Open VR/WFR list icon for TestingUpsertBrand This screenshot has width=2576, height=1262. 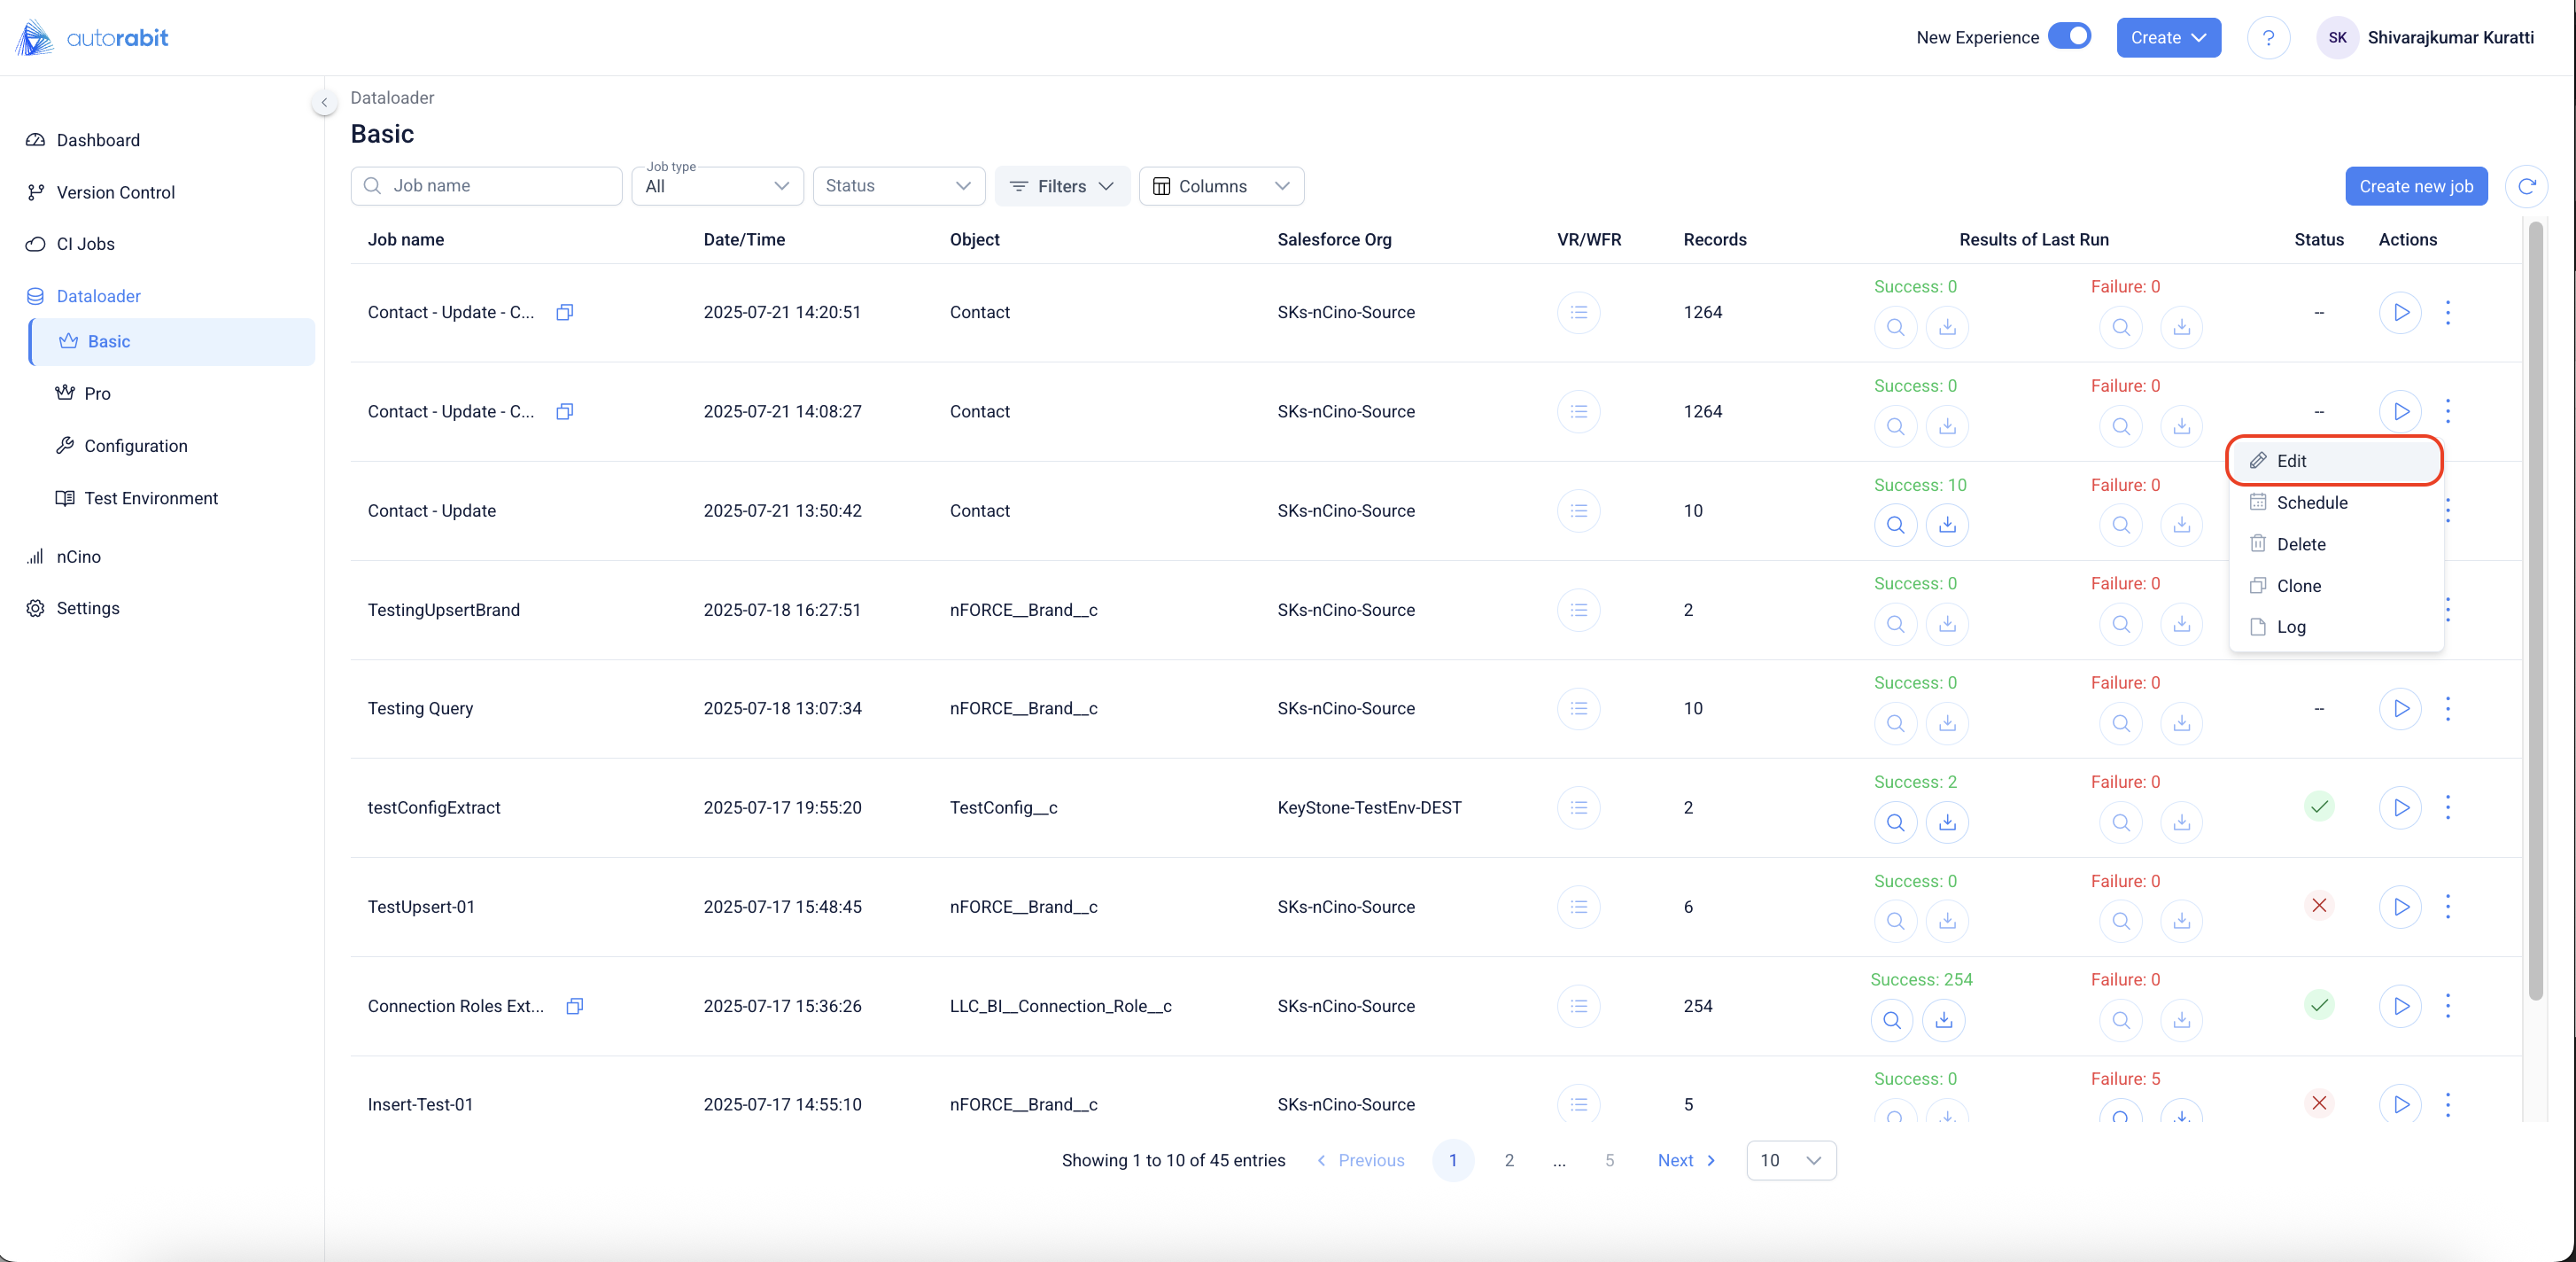[1578, 610]
